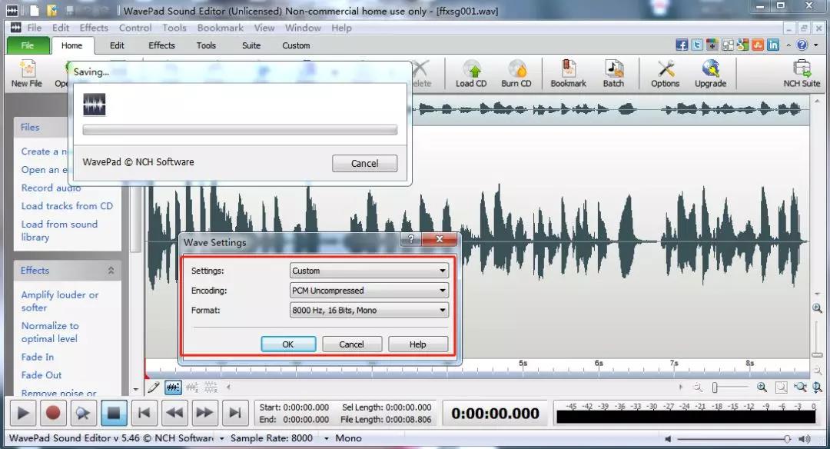The image size is (830, 449).
Task: Click the Load tracks from CD link
Action: (x=67, y=206)
